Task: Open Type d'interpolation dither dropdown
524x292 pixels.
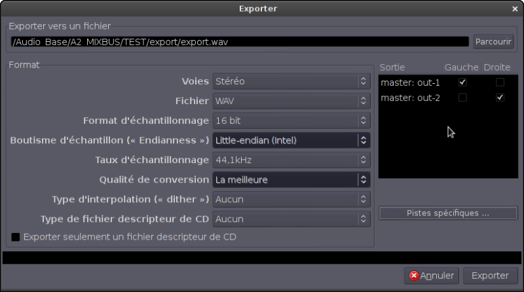Action: (x=291, y=200)
